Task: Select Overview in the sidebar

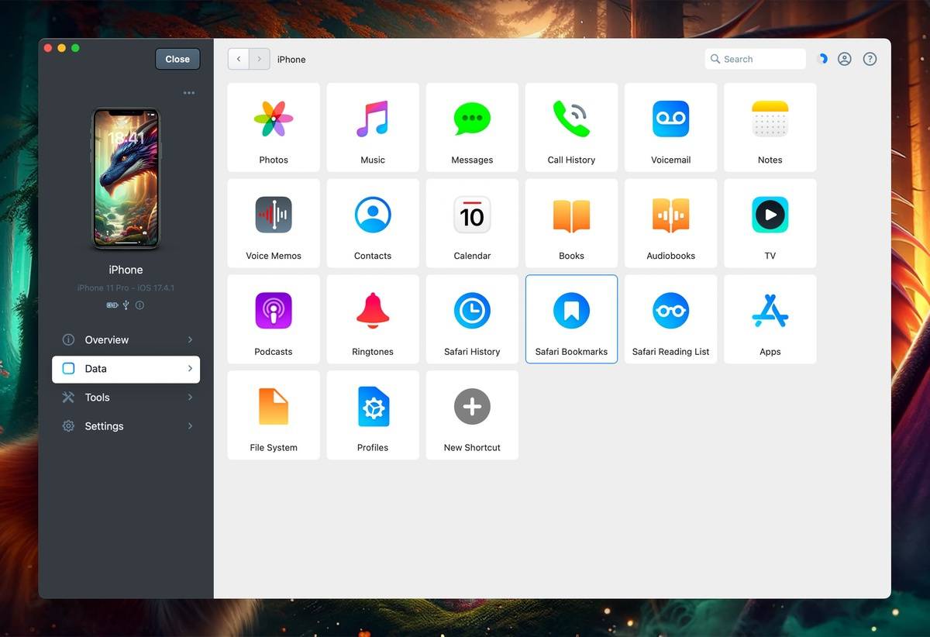Action: (x=126, y=340)
